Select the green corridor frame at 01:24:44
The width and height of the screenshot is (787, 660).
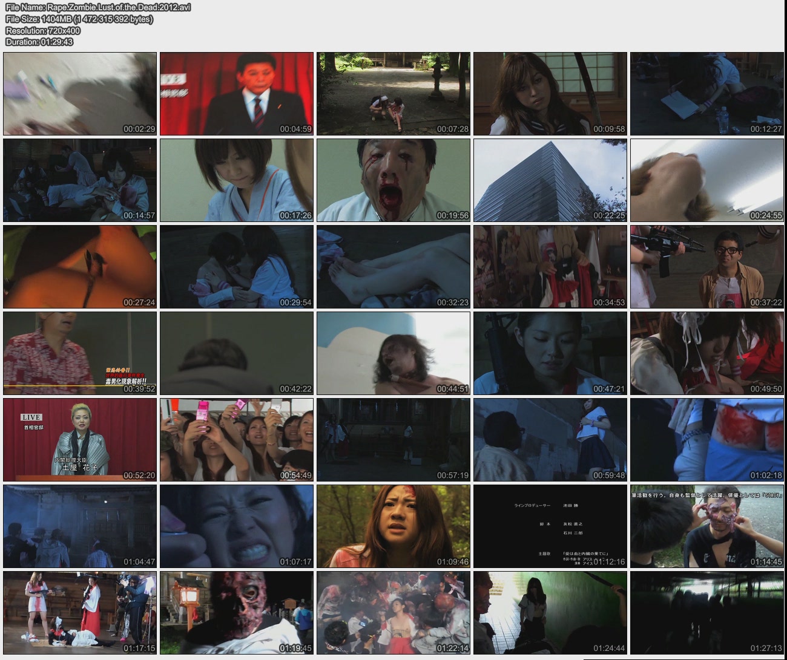click(x=550, y=613)
